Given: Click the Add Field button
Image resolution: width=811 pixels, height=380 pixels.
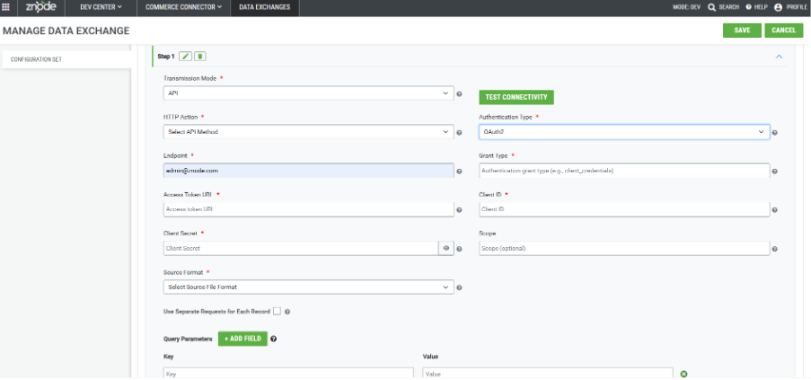Looking at the screenshot, I should click(242, 339).
